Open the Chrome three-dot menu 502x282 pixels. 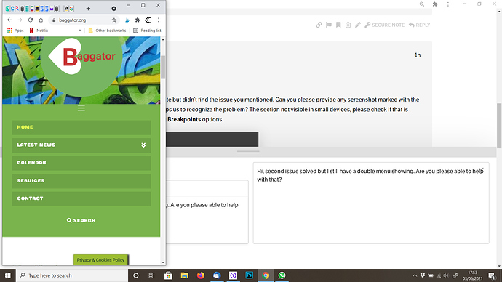[x=159, y=20]
